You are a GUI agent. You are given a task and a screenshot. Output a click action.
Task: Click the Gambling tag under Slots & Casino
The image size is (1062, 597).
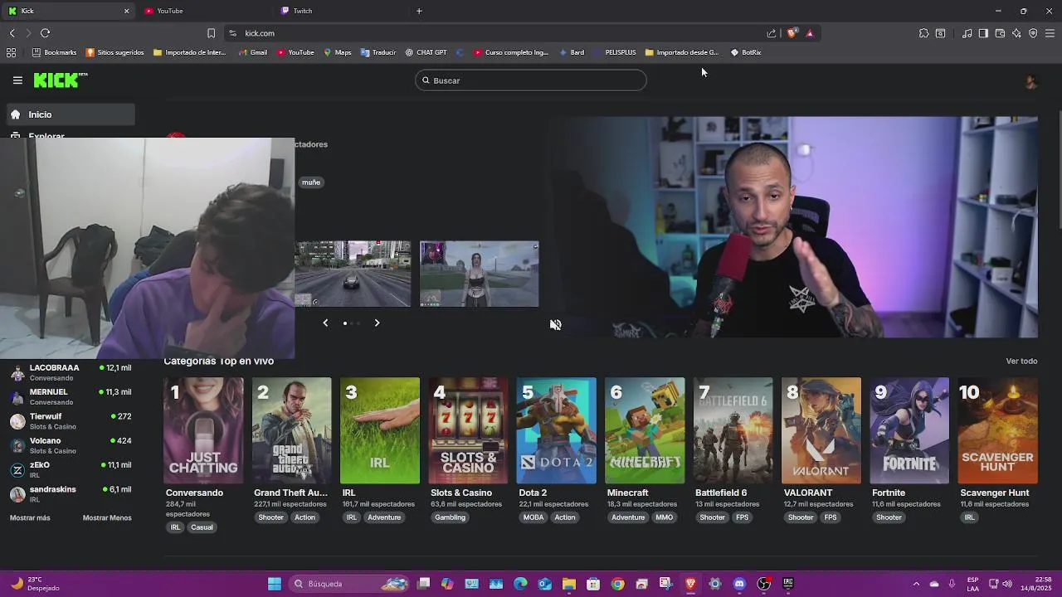click(x=450, y=517)
